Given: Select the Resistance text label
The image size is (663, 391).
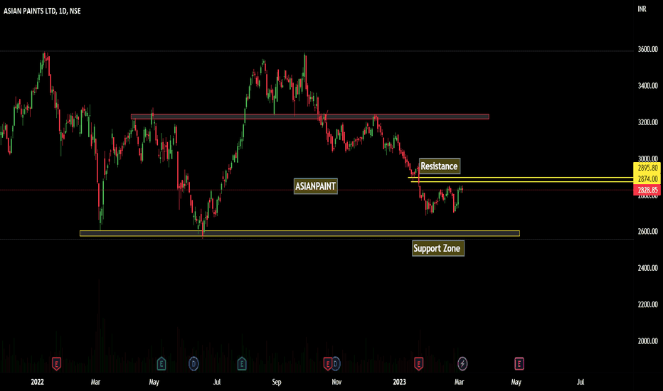Looking at the screenshot, I should point(440,166).
